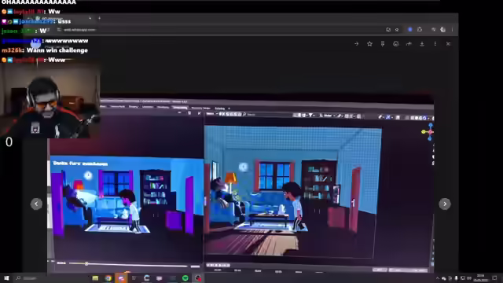Go to the next image with right arrow

(445, 204)
